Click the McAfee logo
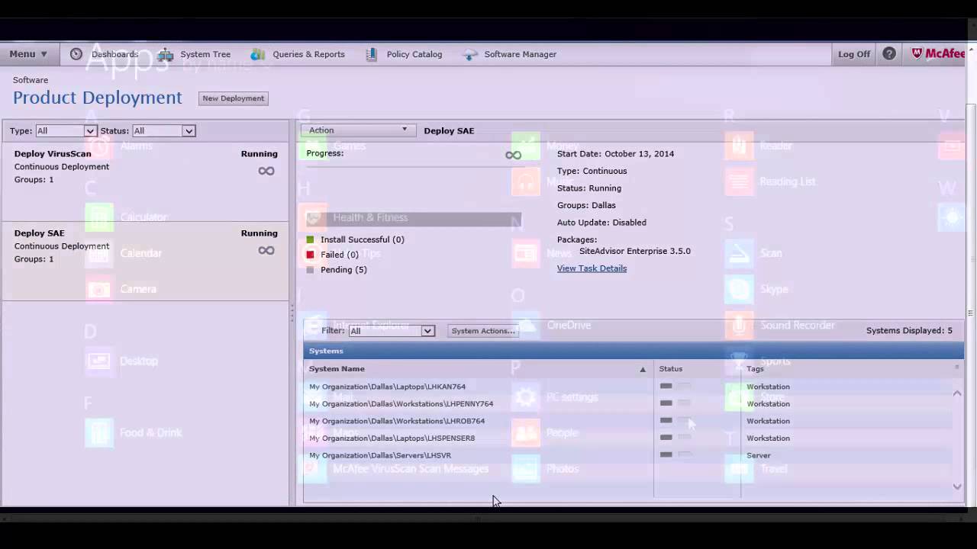This screenshot has height=549, width=977. point(938,54)
